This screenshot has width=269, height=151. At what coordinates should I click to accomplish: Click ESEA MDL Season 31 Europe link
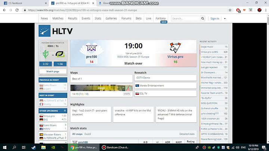click(x=133, y=57)
